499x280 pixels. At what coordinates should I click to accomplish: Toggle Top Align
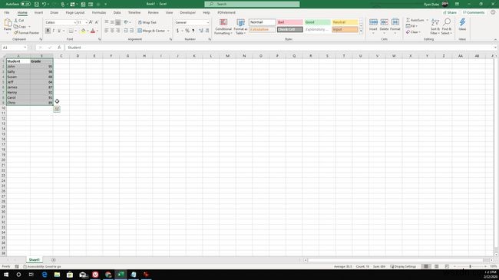pos(107,22)
